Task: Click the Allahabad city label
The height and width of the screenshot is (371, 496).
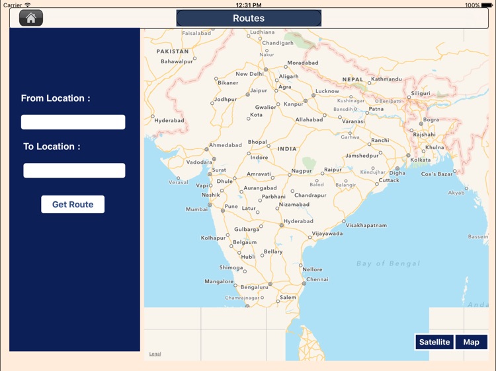Action: (x=309, y=119)
